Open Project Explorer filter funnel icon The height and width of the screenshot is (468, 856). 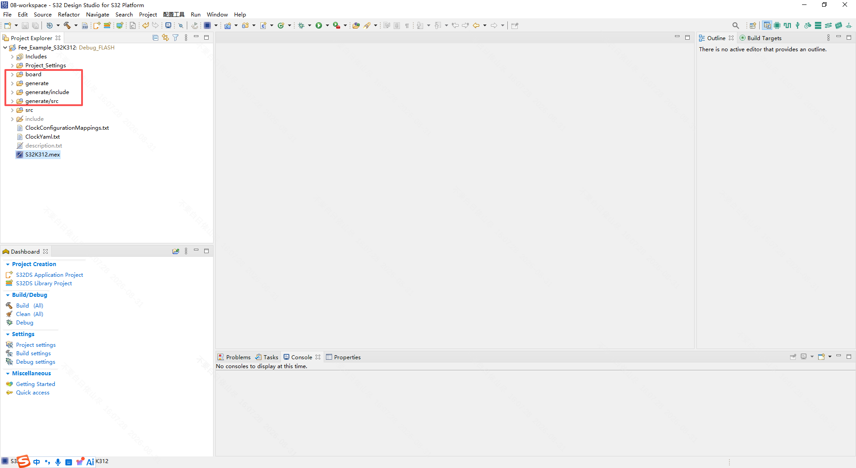point(176,38)
